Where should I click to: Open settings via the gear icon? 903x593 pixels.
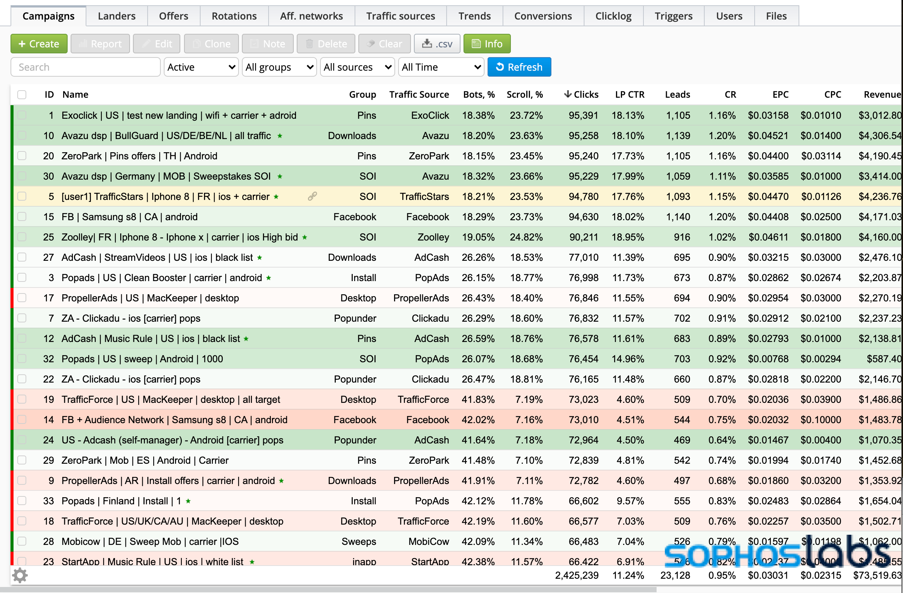point(20,575)
